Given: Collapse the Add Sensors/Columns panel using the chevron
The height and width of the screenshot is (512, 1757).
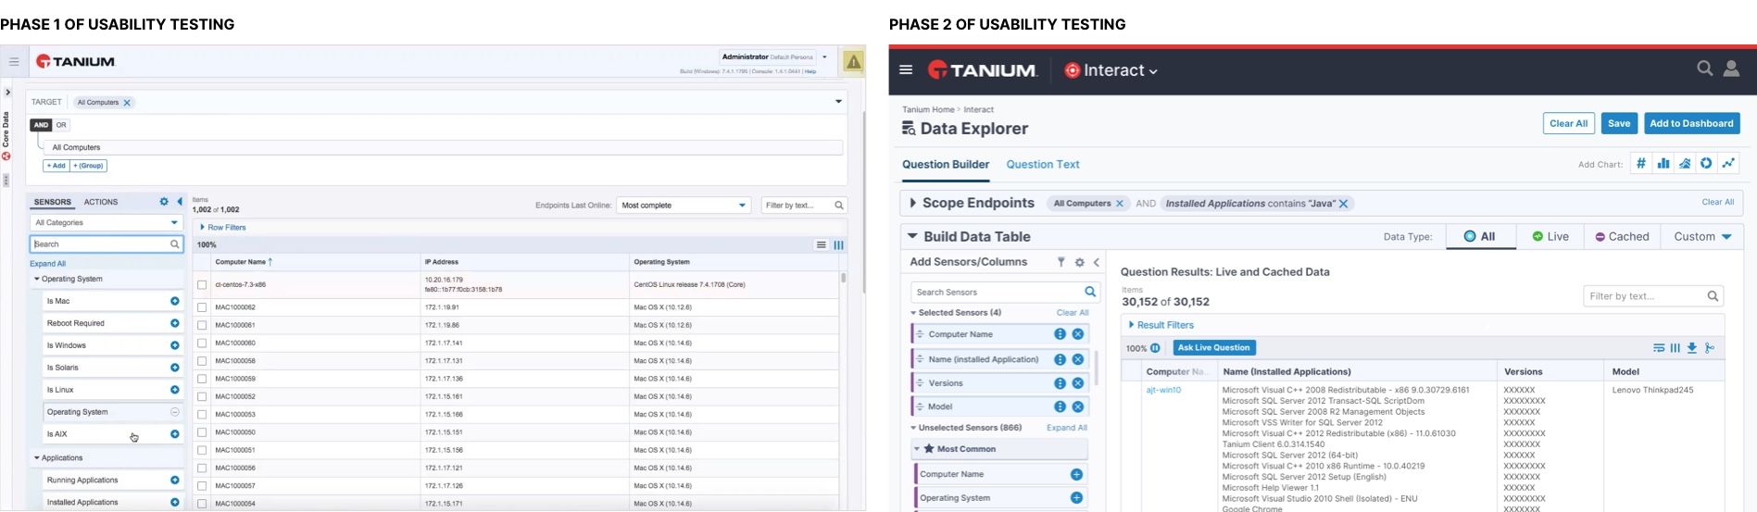Looking at the screenshot, I should tap(1096, 263).
